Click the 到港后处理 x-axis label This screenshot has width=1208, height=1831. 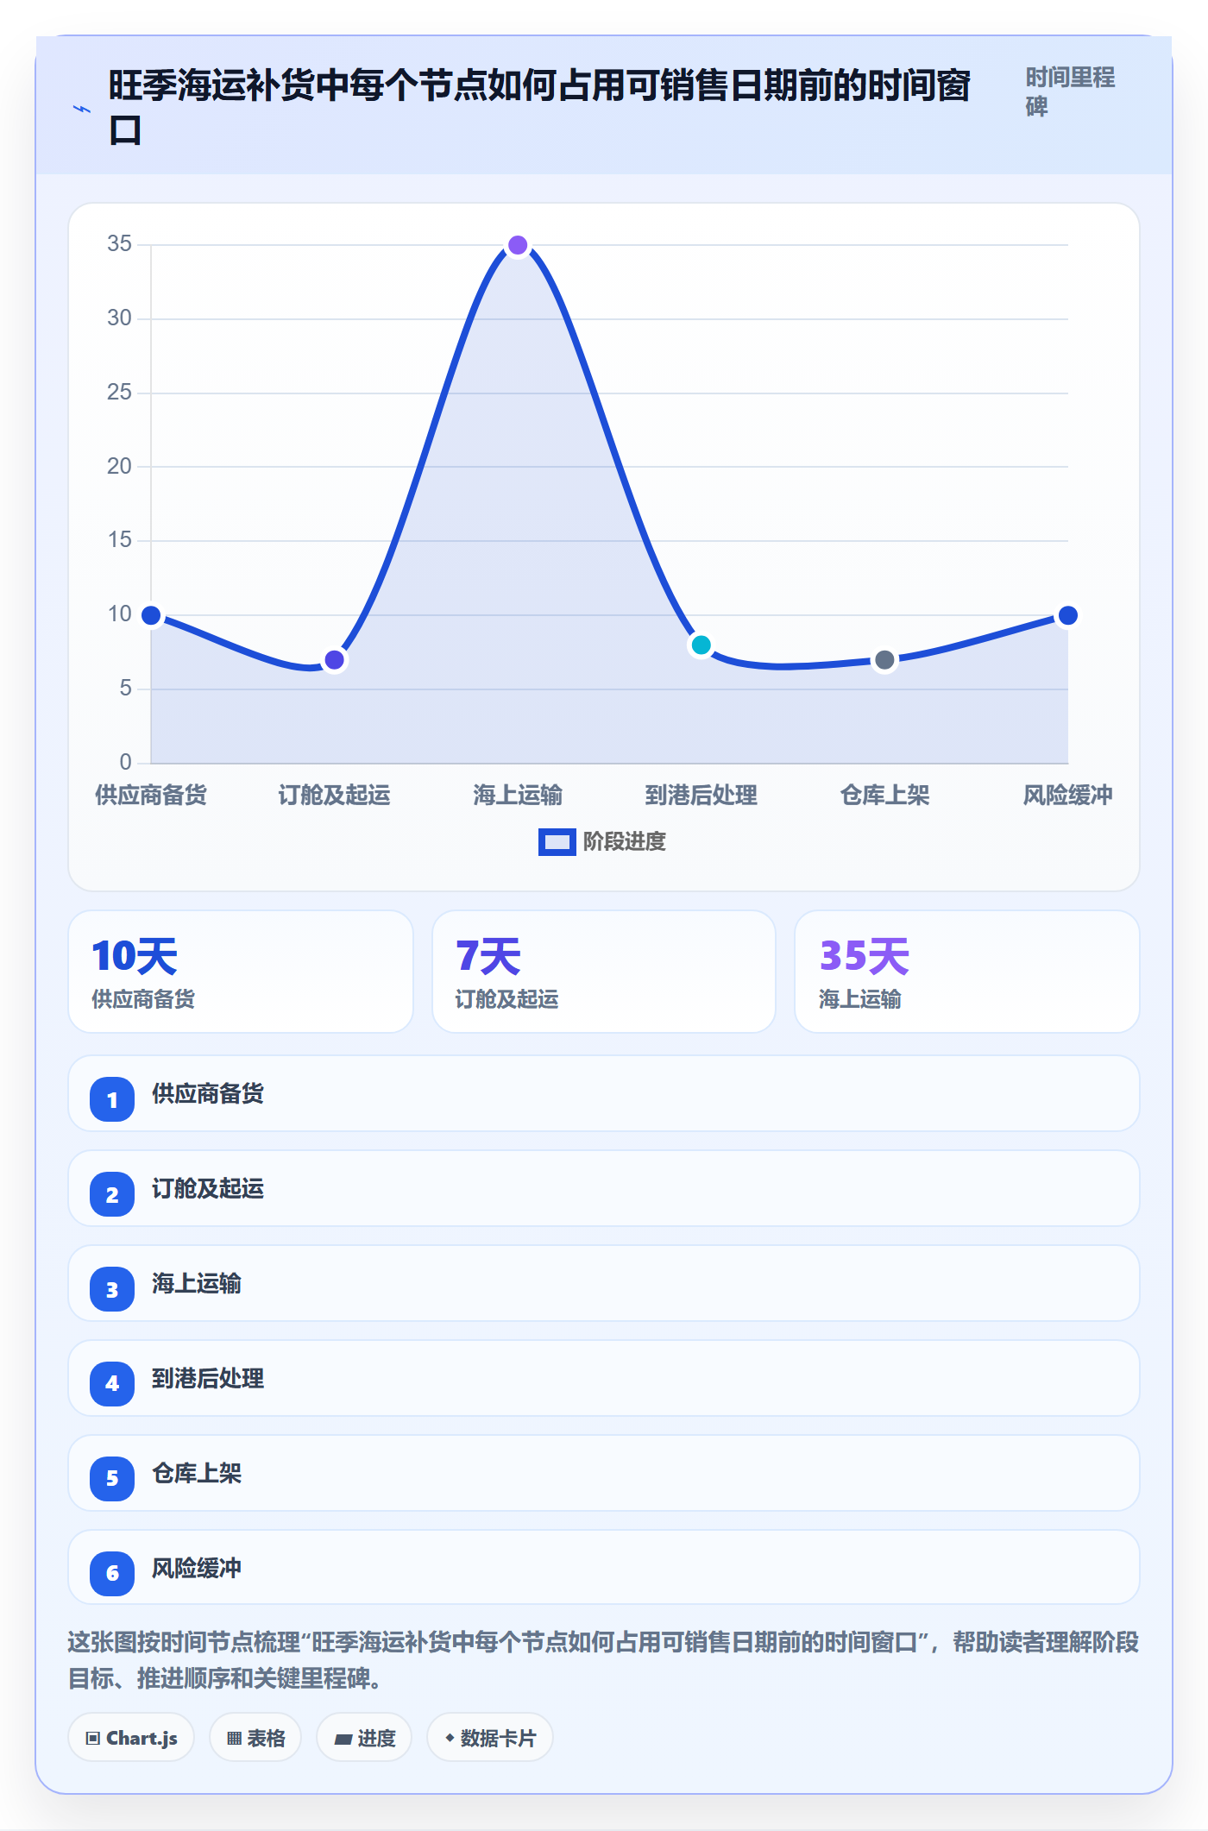point(702,795)
